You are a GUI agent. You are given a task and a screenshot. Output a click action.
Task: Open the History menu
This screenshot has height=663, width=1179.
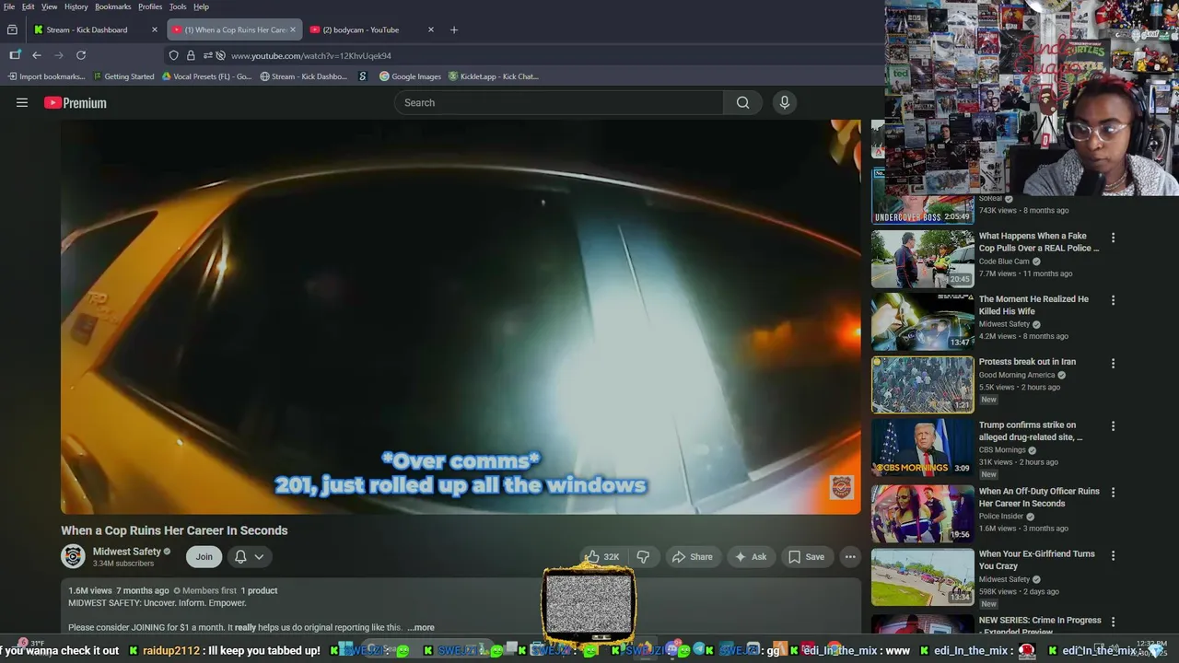[x=76, y=6]
